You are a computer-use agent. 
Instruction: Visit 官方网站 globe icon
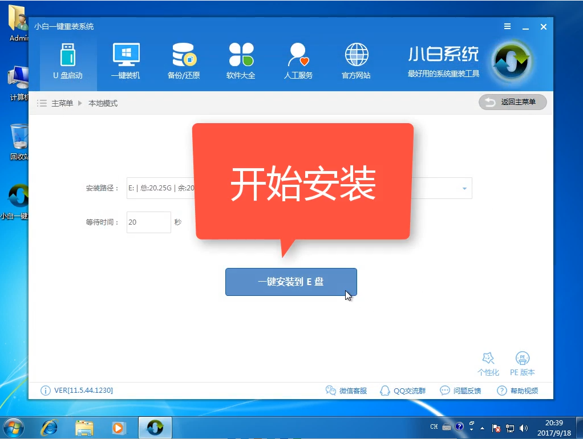pos(356,62)
